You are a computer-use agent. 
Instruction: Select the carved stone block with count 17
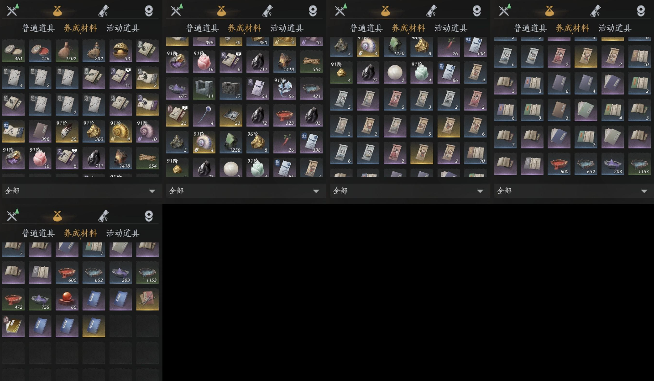pyautogui.click(x=231, y=89)
